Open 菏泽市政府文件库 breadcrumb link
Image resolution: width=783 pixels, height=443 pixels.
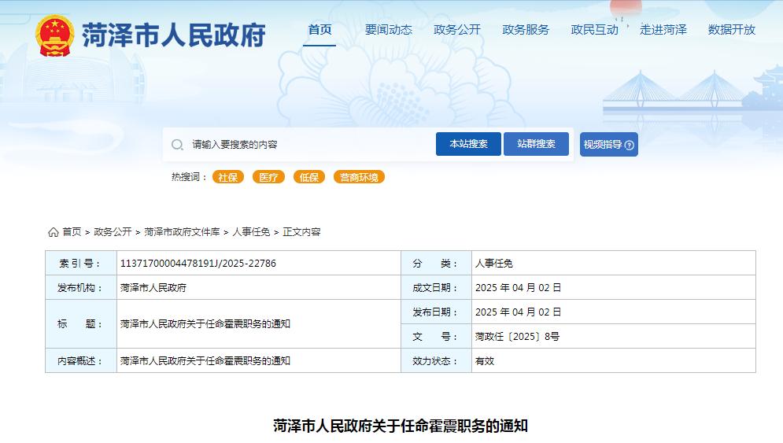coord(182,232)
